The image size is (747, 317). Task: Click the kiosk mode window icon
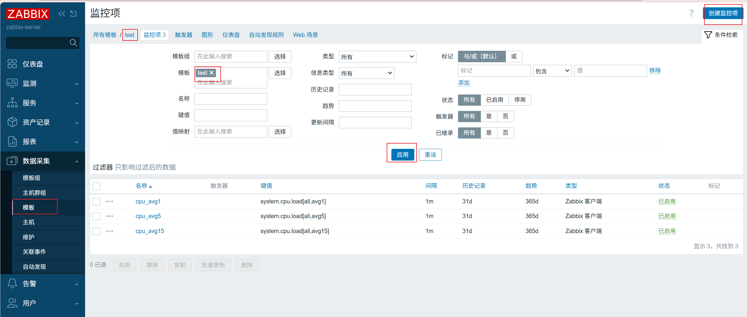coord(73,14)
